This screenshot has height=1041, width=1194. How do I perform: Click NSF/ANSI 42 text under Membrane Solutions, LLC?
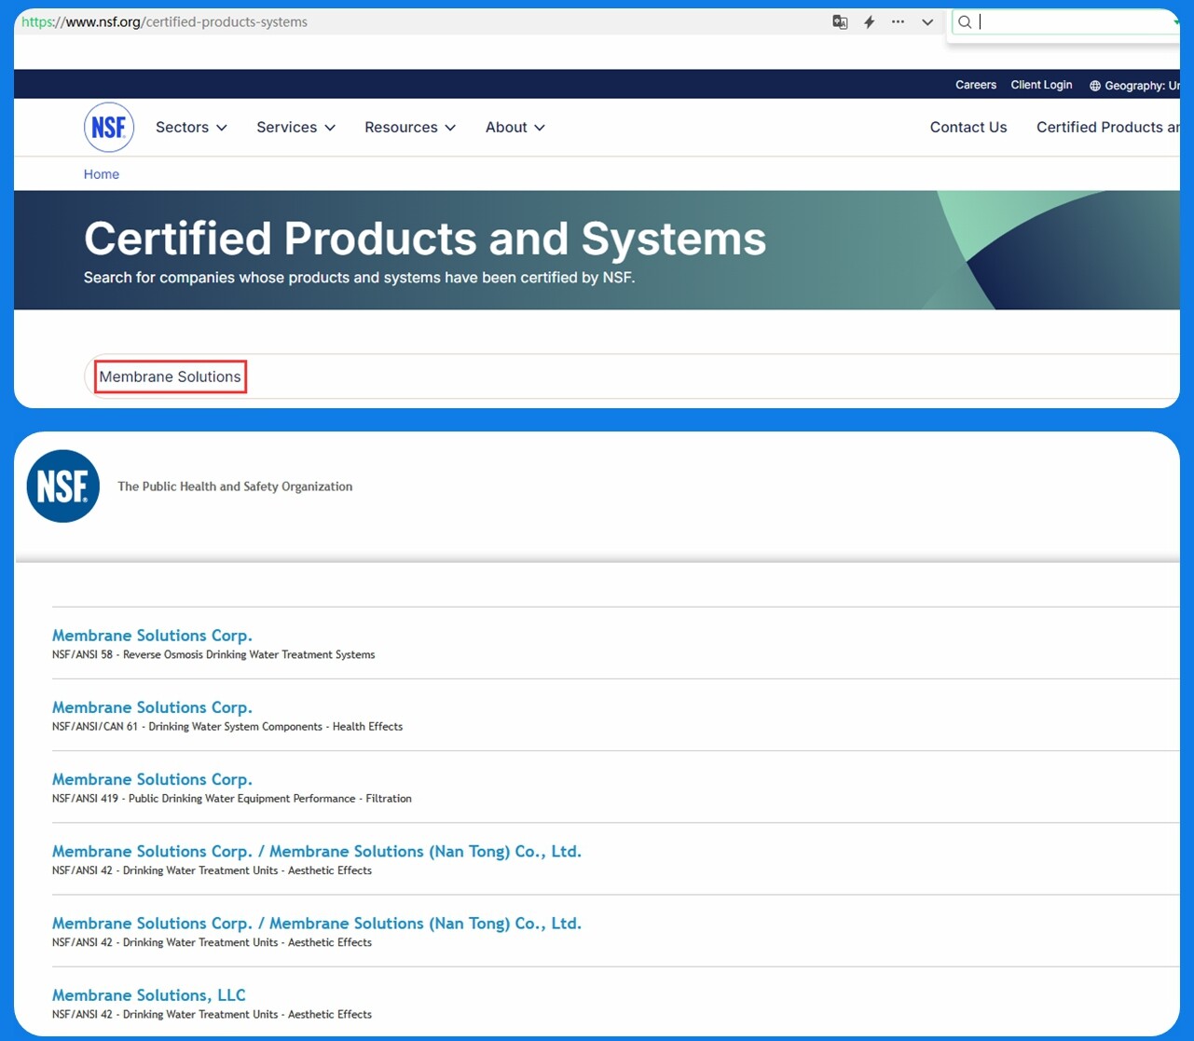212,1015
